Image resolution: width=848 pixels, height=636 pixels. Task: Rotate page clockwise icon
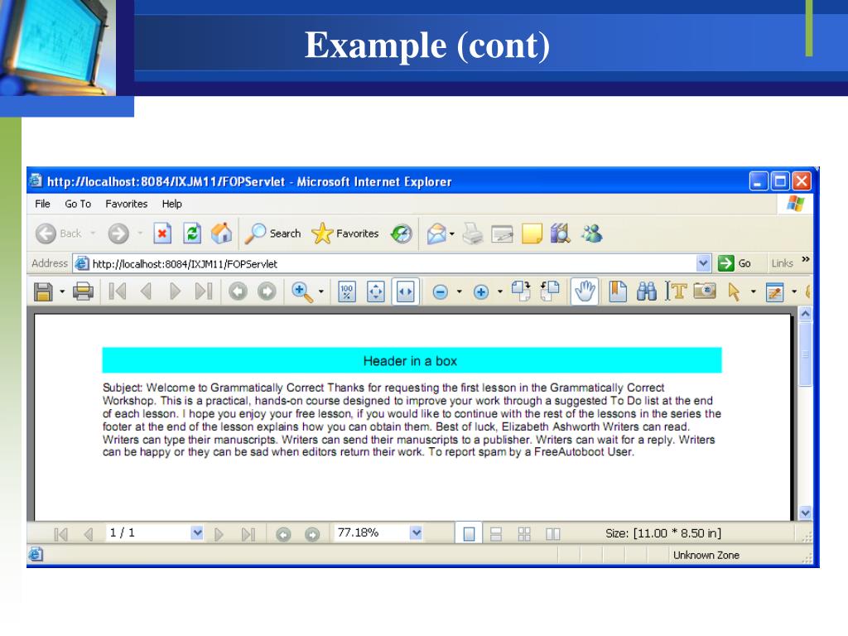tap(522, 291)
